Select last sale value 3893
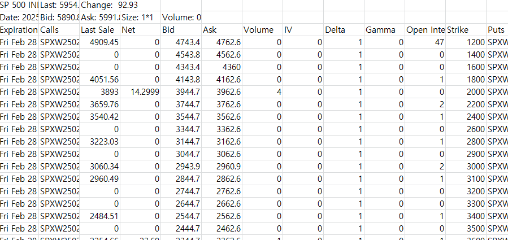This screenshot has width=508, height=240. [100, 92]
